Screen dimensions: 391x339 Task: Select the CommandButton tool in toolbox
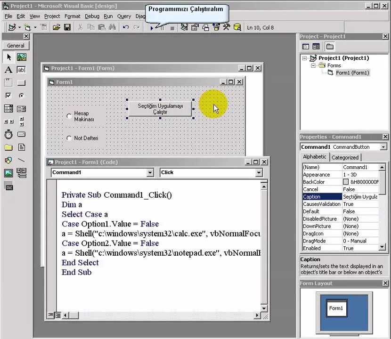pyautogui.click(x=22, y=83)
